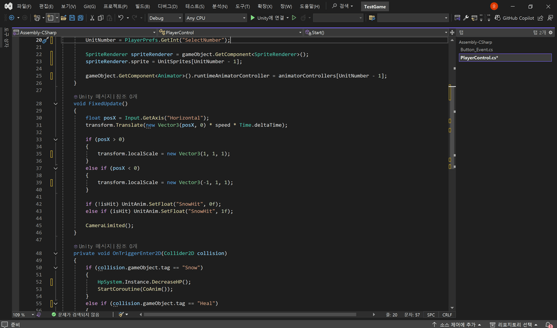Toggle the CRLF line ending indicator
Image resolution: width=557 pixels, height=328 pixels.
447,315
